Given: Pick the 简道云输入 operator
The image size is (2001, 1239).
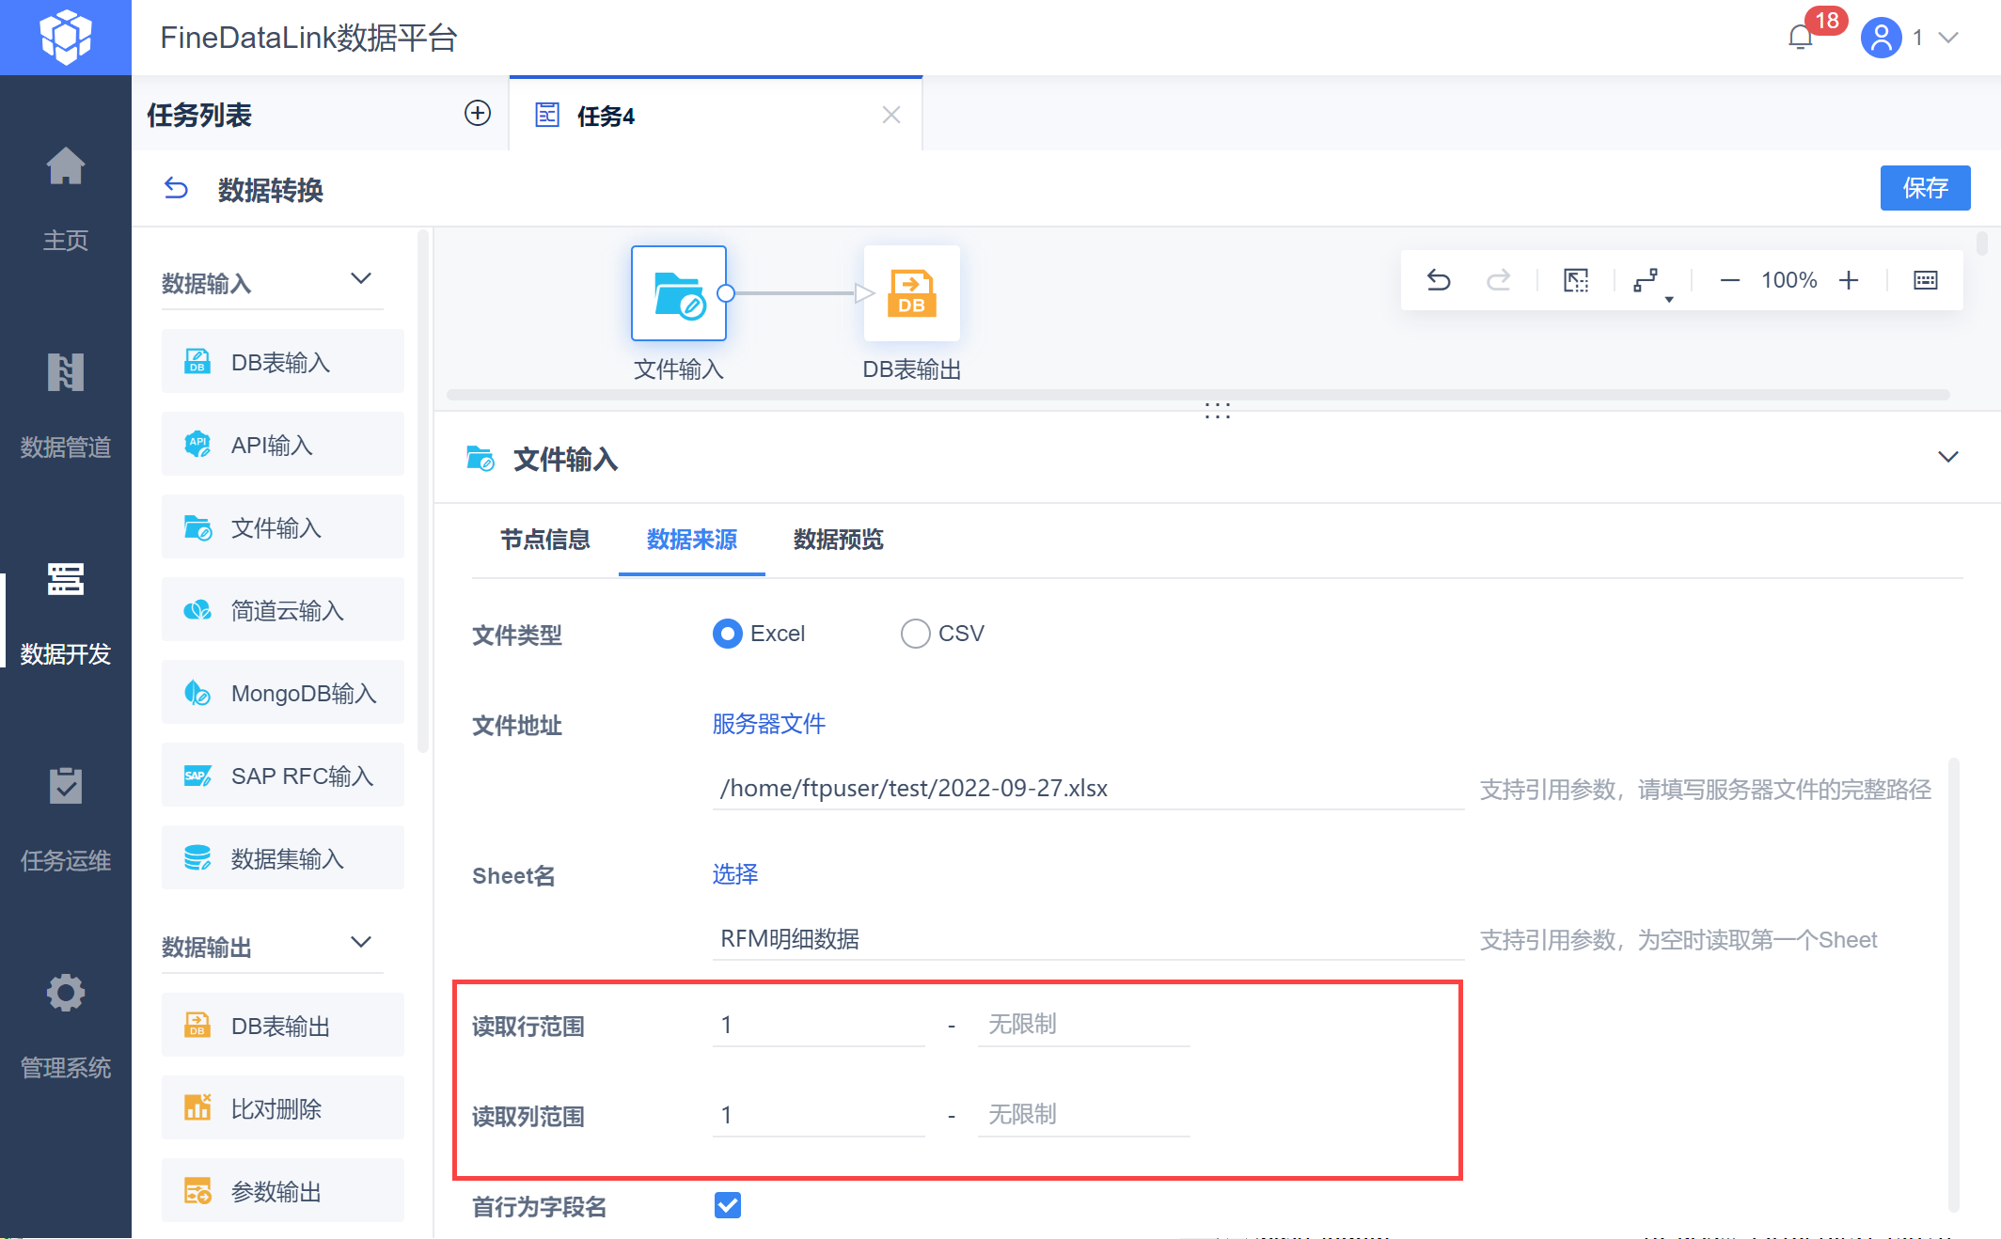Looking at the screenshot, I should pyautogui.click(x=283, y=610).
